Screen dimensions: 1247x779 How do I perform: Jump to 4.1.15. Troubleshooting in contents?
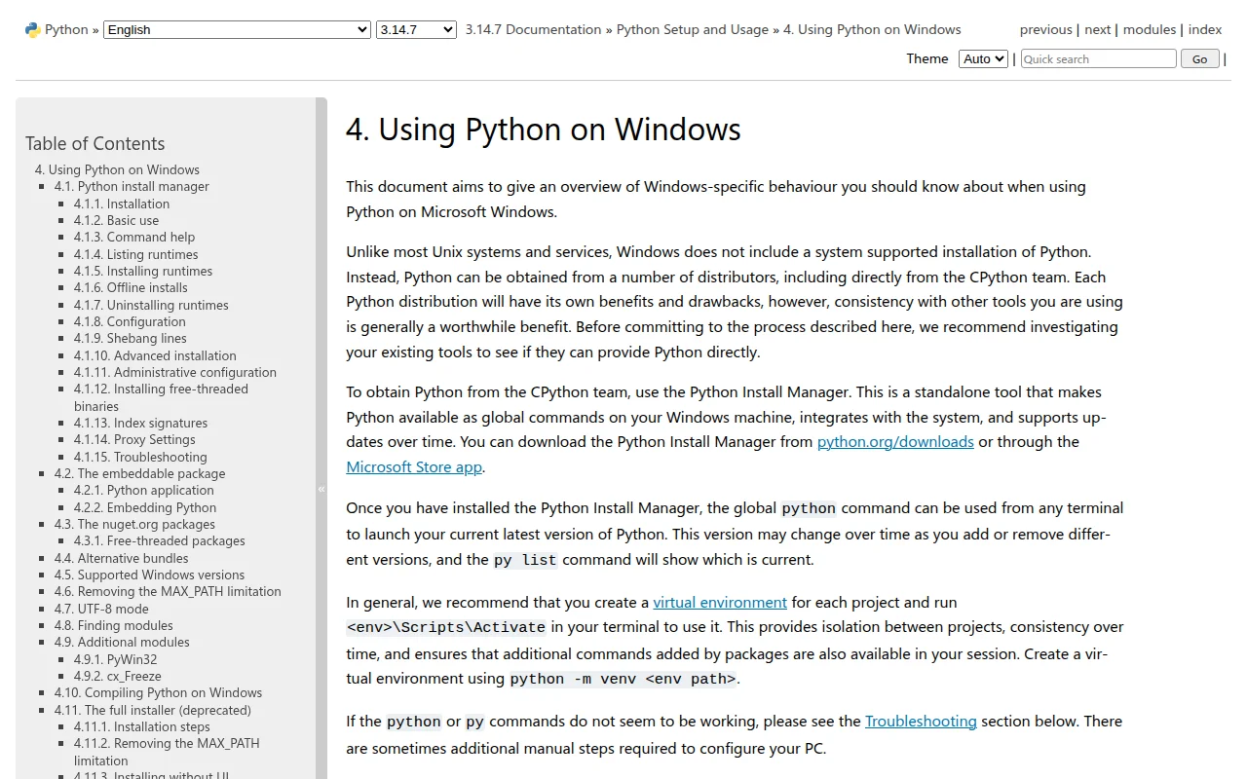point(140,457)
